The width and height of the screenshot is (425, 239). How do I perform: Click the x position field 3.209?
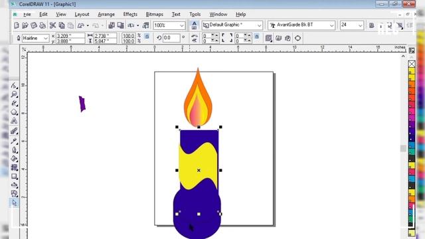click(70, 36)
